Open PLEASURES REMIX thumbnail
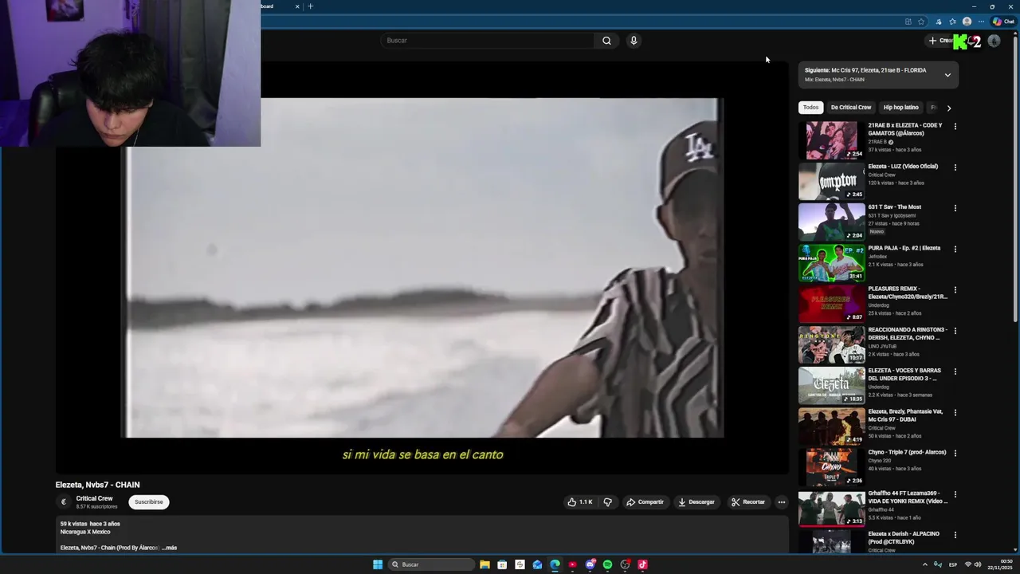 831,304
